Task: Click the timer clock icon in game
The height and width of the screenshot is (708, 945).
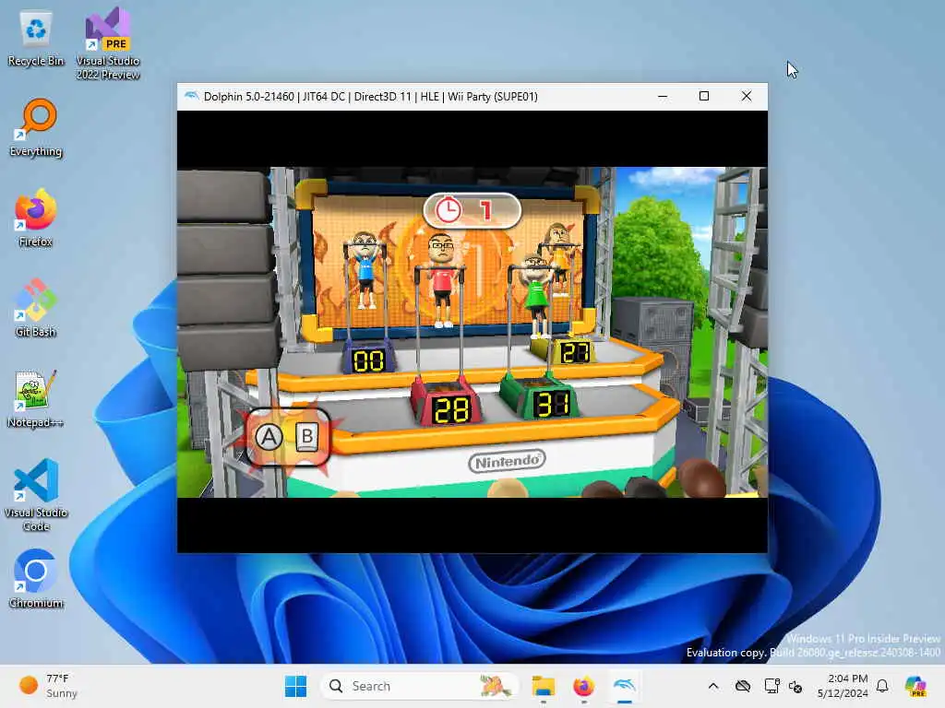Action: coord(449,211)
